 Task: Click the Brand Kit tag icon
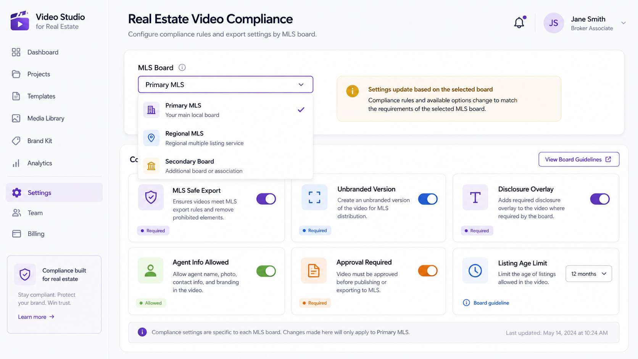16,141
